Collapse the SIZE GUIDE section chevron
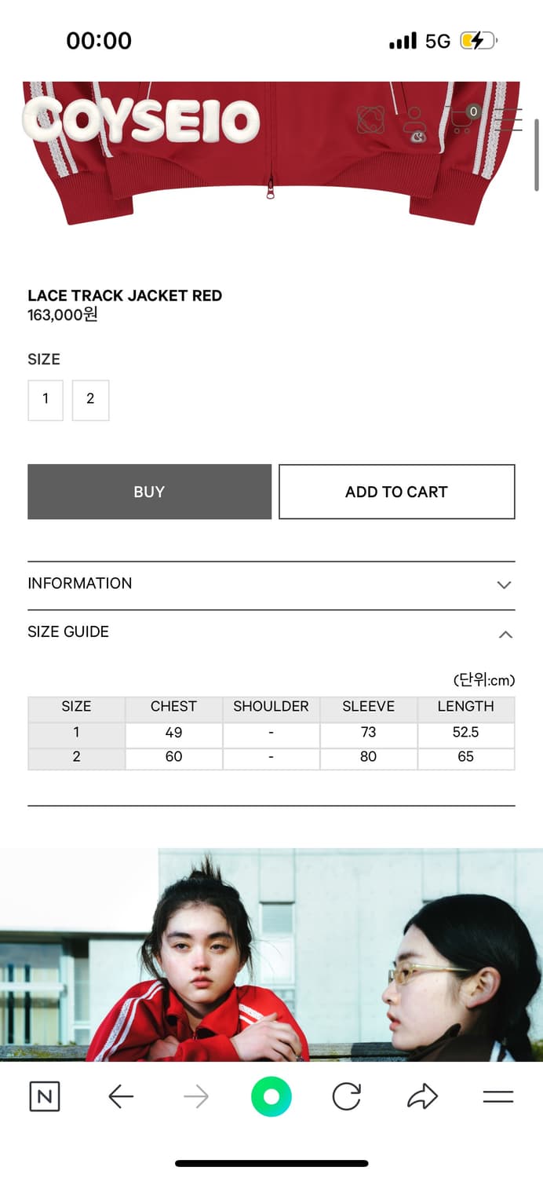Image resolution: width=543 pixels, height=1178 pixels. (505, 634)
